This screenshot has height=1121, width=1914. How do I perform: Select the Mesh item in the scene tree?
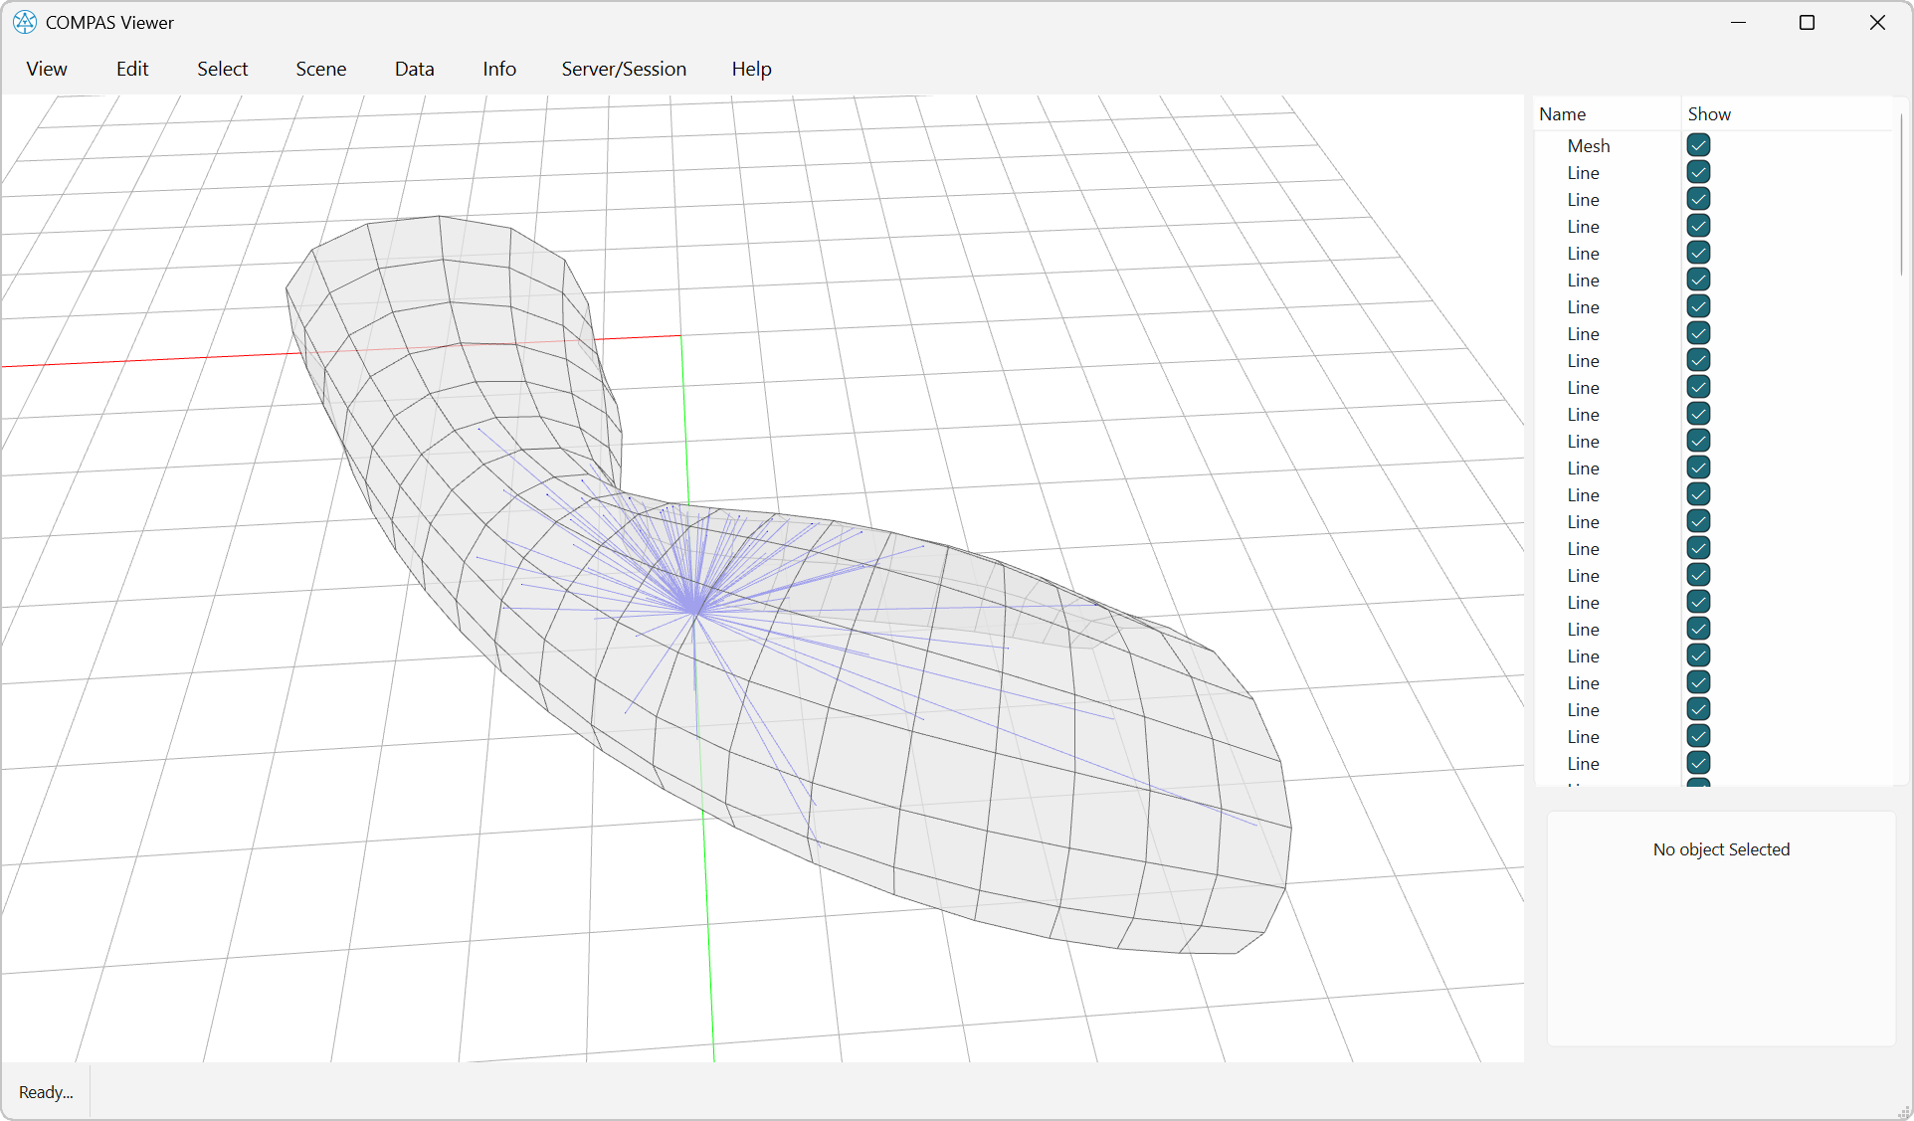click(x=1589, y=145)
